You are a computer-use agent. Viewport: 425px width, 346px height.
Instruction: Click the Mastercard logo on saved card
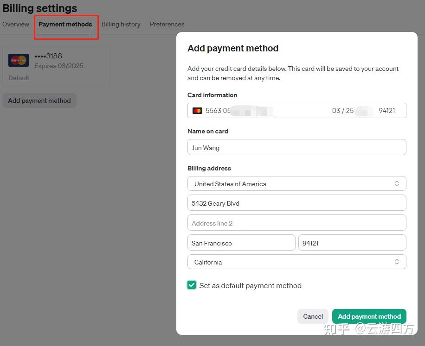click(19, 60)
